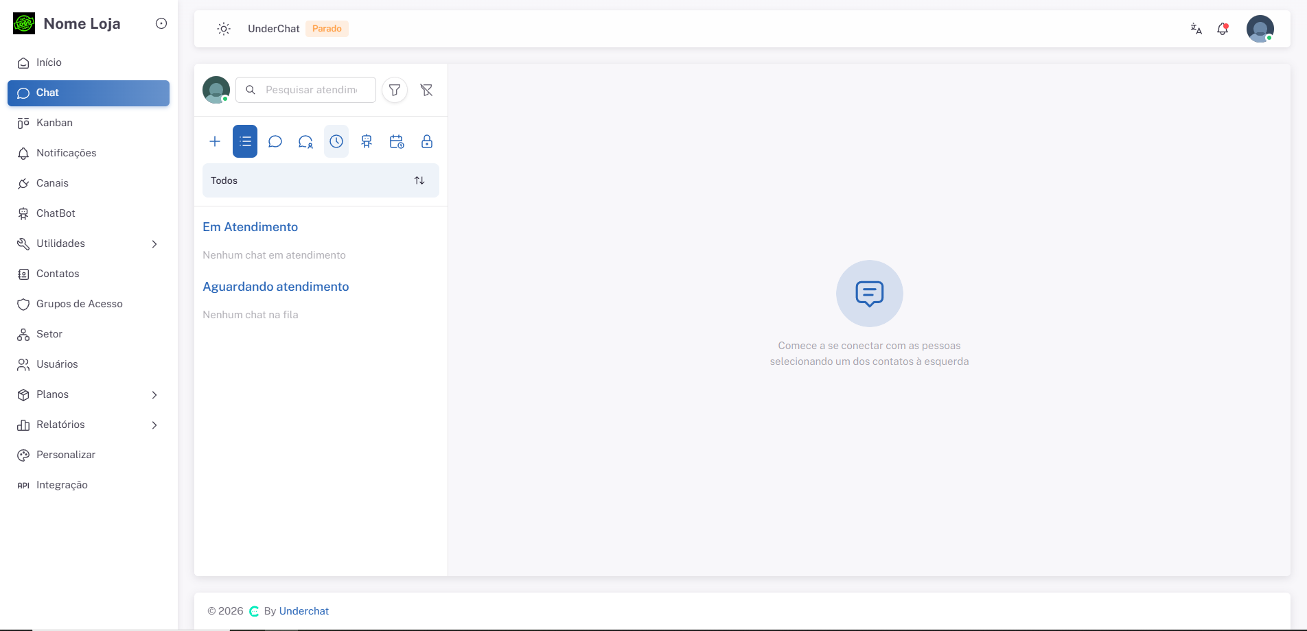Viewport: 1307px width, 631px height.
Task: Toggle sort order arrows icon
Action: click(x=419, y=180)
